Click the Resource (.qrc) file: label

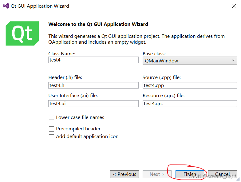(164, 95)
